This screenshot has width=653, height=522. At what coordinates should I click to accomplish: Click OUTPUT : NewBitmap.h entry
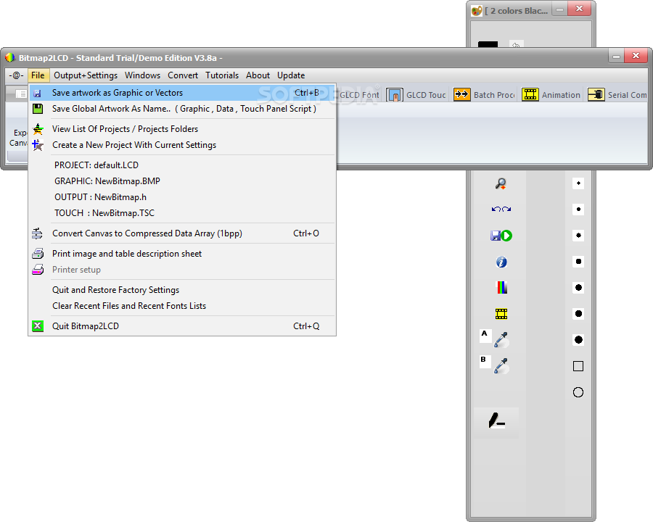pyautogui.click(x=182, y=197)
